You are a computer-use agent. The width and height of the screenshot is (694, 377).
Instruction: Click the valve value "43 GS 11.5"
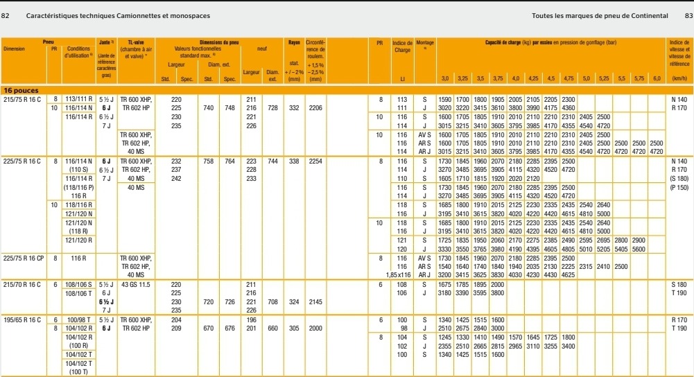click(x=136, y=285)
